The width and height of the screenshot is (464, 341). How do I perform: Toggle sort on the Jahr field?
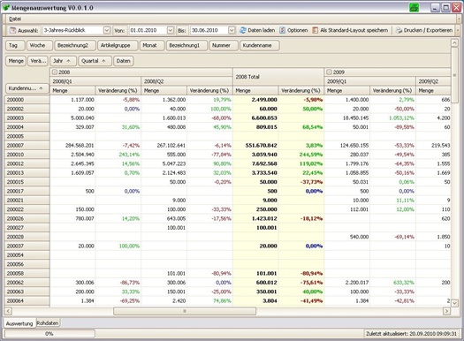(x=63, y=61)
